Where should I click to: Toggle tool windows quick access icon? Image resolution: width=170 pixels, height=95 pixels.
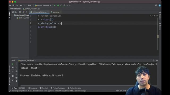pyautogui.click(x=10, y=91)
